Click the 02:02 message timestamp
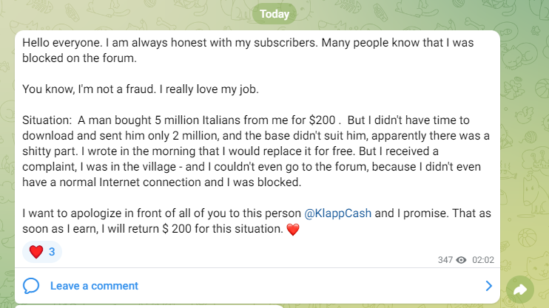The image size is (549, 308). click(x=482, y=260)
